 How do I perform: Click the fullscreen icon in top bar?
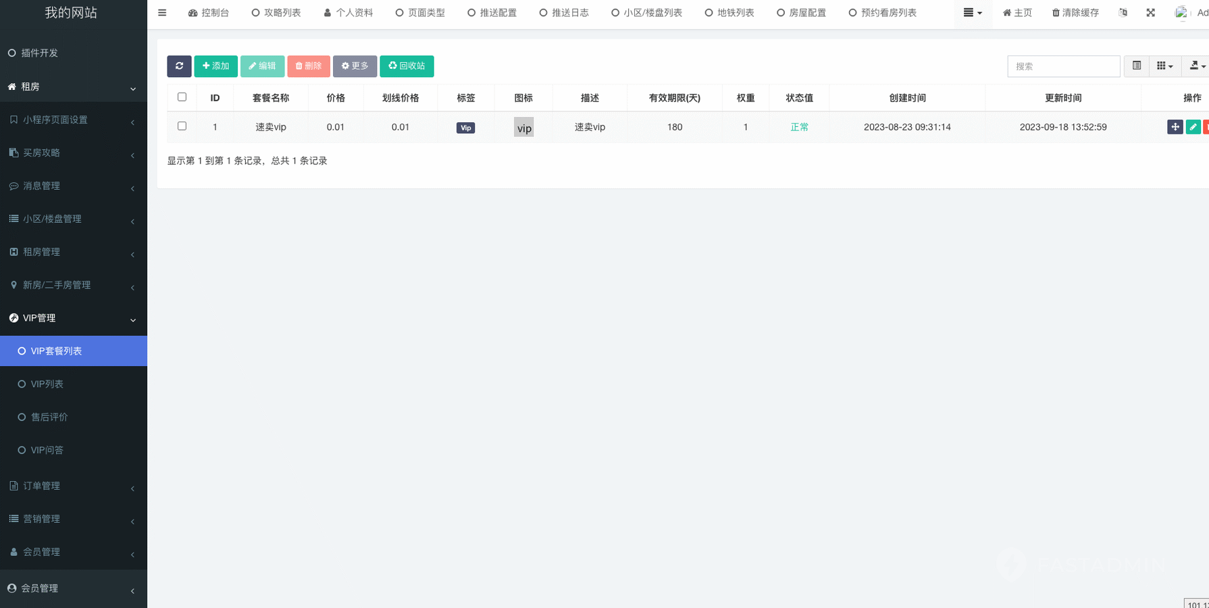[x=1150, y=13]
